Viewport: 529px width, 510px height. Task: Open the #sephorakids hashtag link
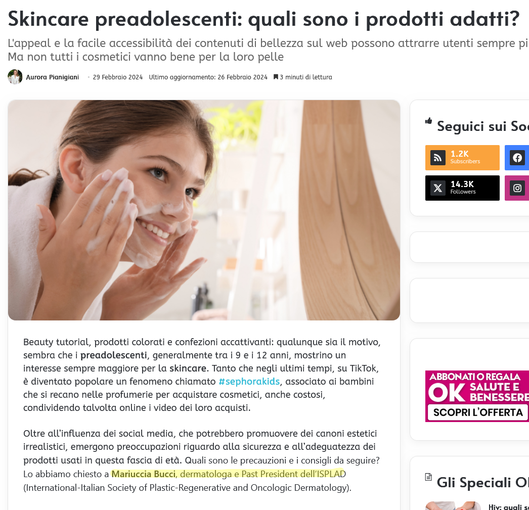pyautogui.click(x=249, y=381)
